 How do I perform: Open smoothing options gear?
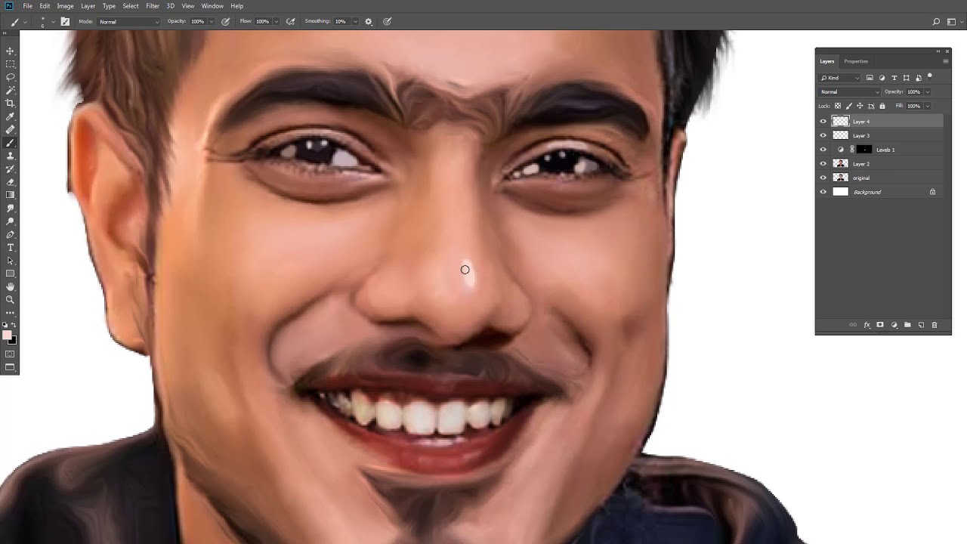click(x=369, y=21)
